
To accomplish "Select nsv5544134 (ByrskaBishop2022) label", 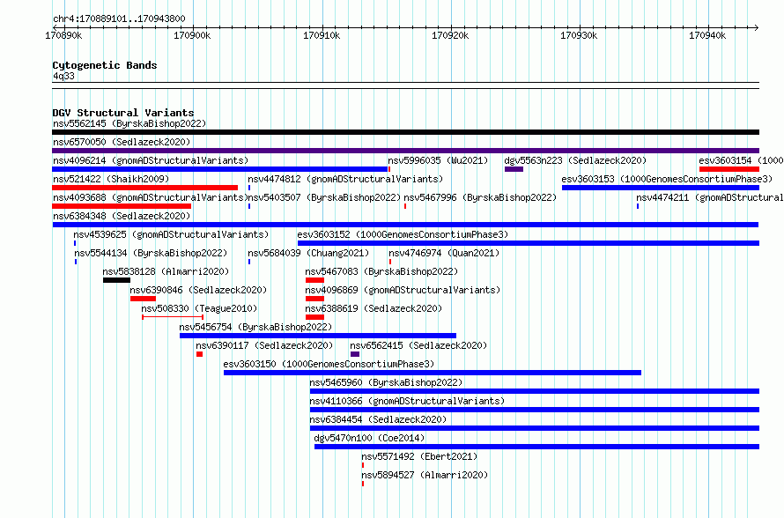I will [151, 253].
